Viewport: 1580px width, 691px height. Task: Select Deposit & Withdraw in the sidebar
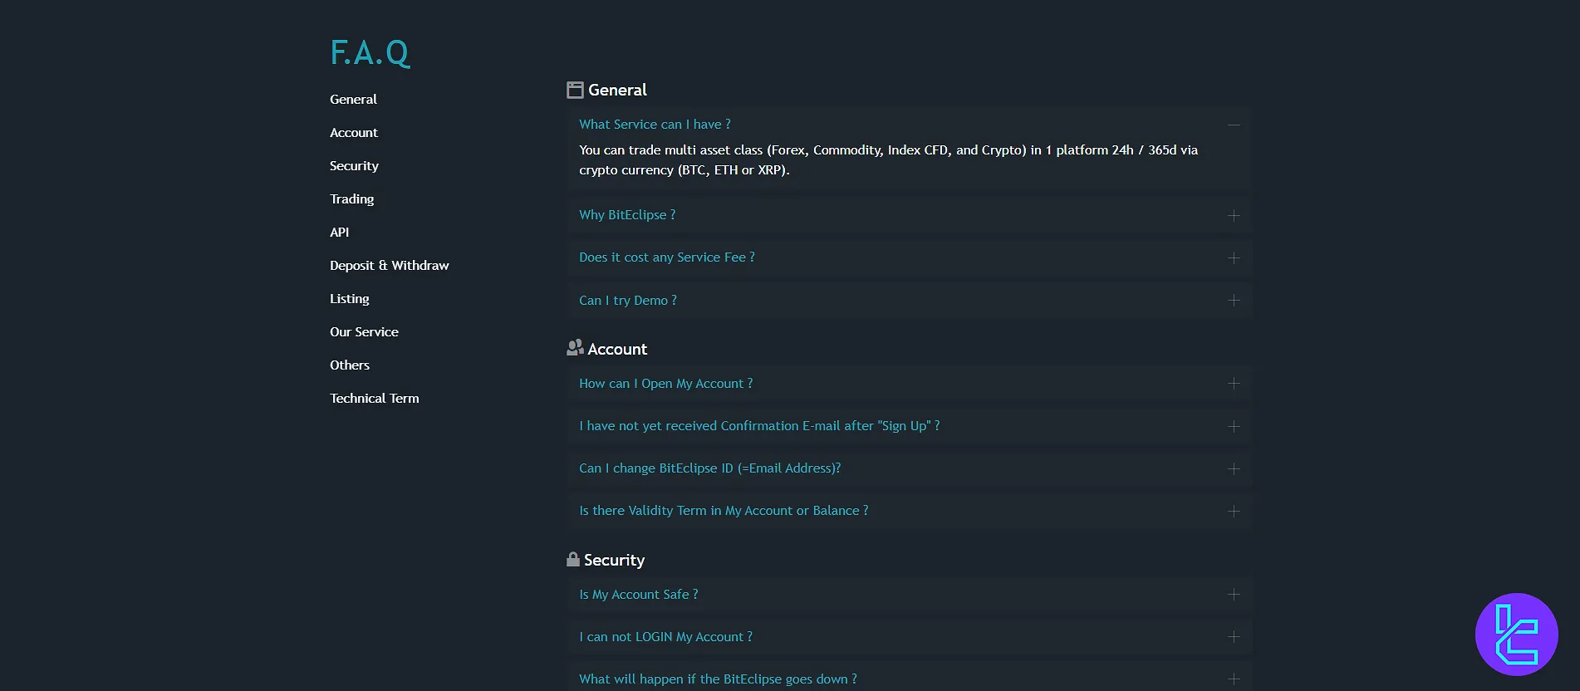click(x=389, y=266)
